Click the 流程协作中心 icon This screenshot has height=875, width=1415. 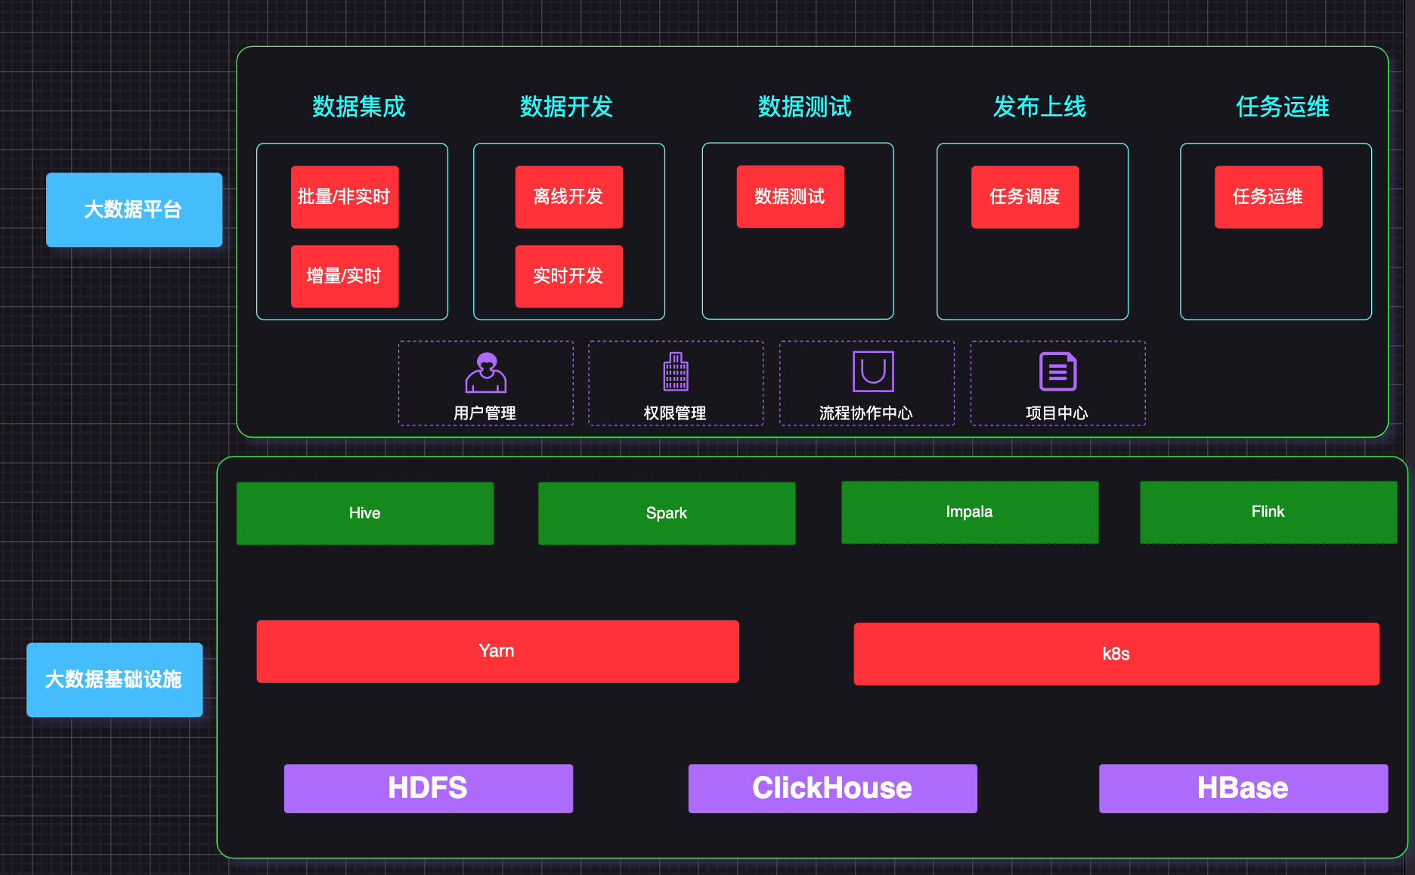click(873, 371)
